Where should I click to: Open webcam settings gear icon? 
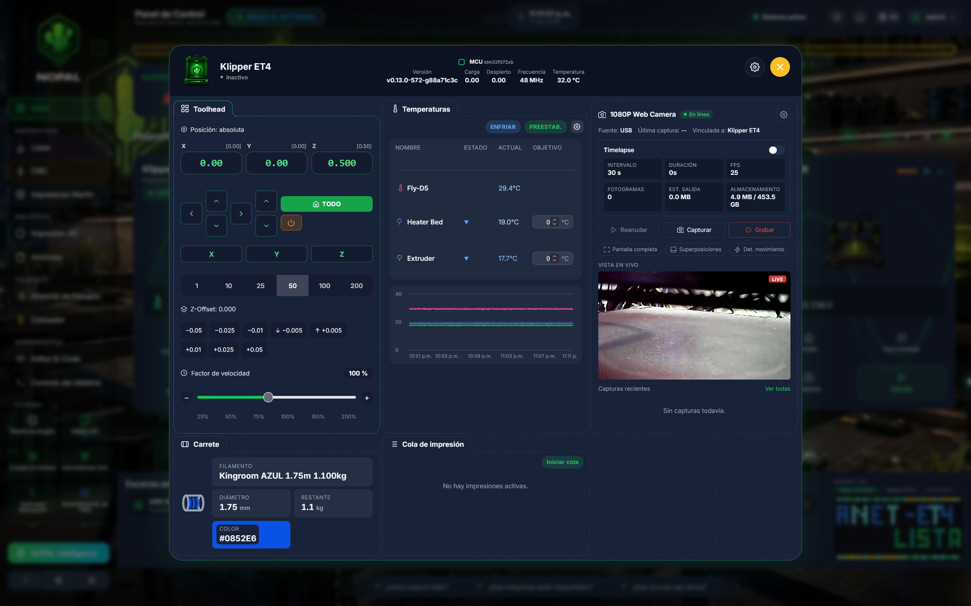pyautogui.click(x=783, y=115)
